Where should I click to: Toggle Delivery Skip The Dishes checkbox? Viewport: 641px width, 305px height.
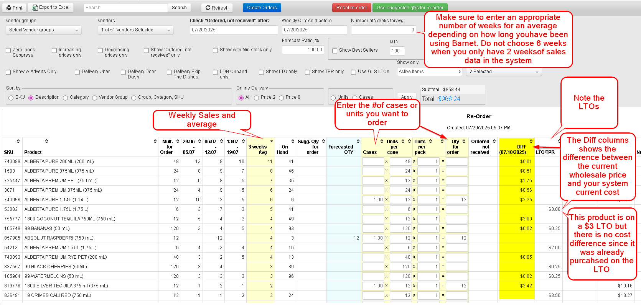pos(169,72)
